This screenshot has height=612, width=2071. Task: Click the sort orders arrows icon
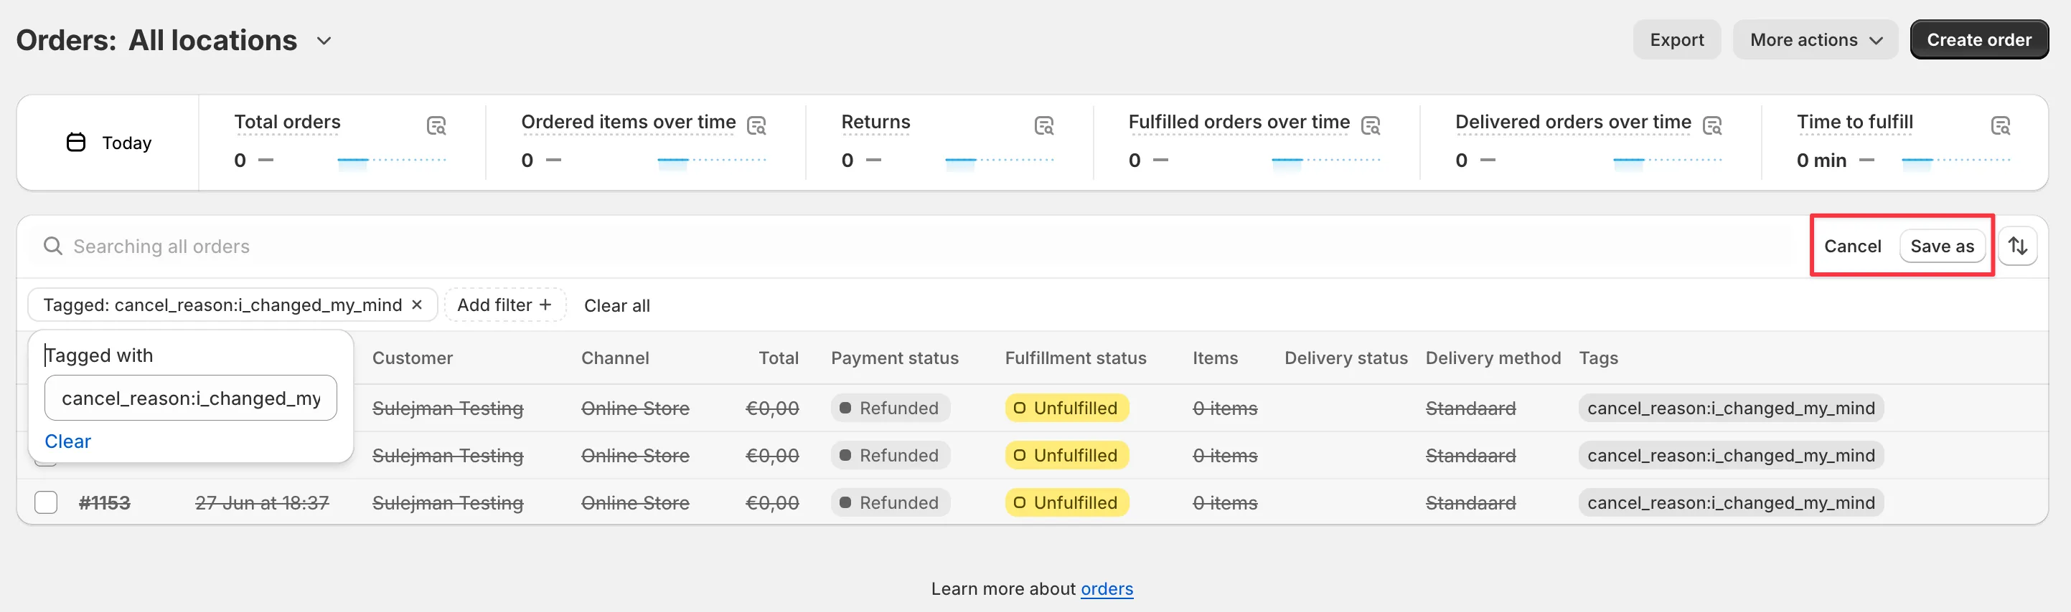[2017, 246]
